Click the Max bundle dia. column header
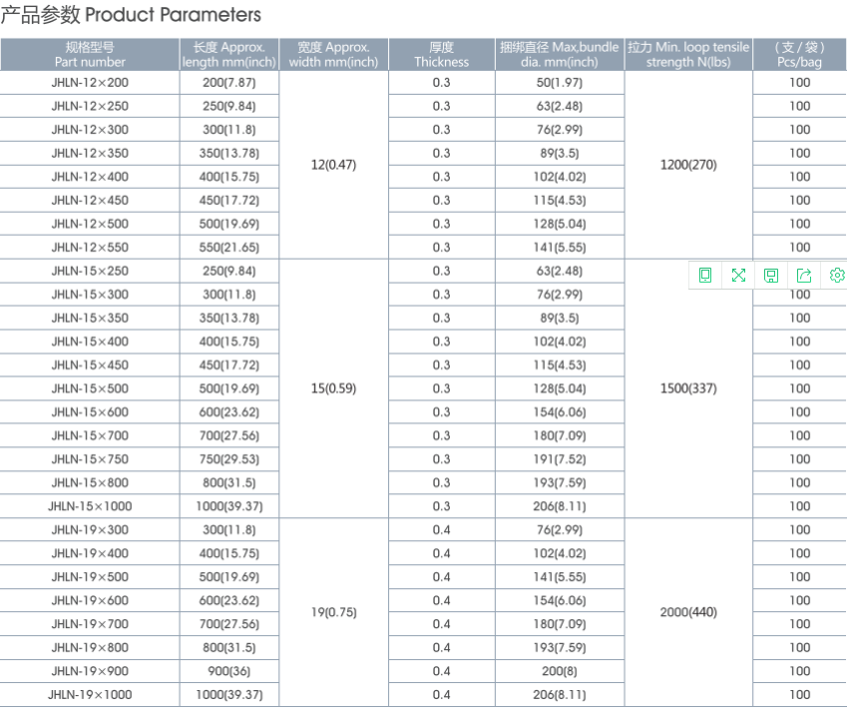Screen dimensions: 847x710 [x=559, y=55]
